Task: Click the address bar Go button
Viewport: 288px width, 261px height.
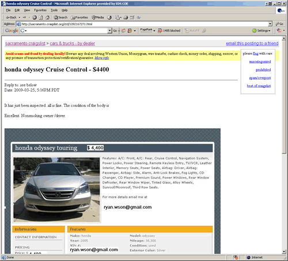Action: [279, 24]
